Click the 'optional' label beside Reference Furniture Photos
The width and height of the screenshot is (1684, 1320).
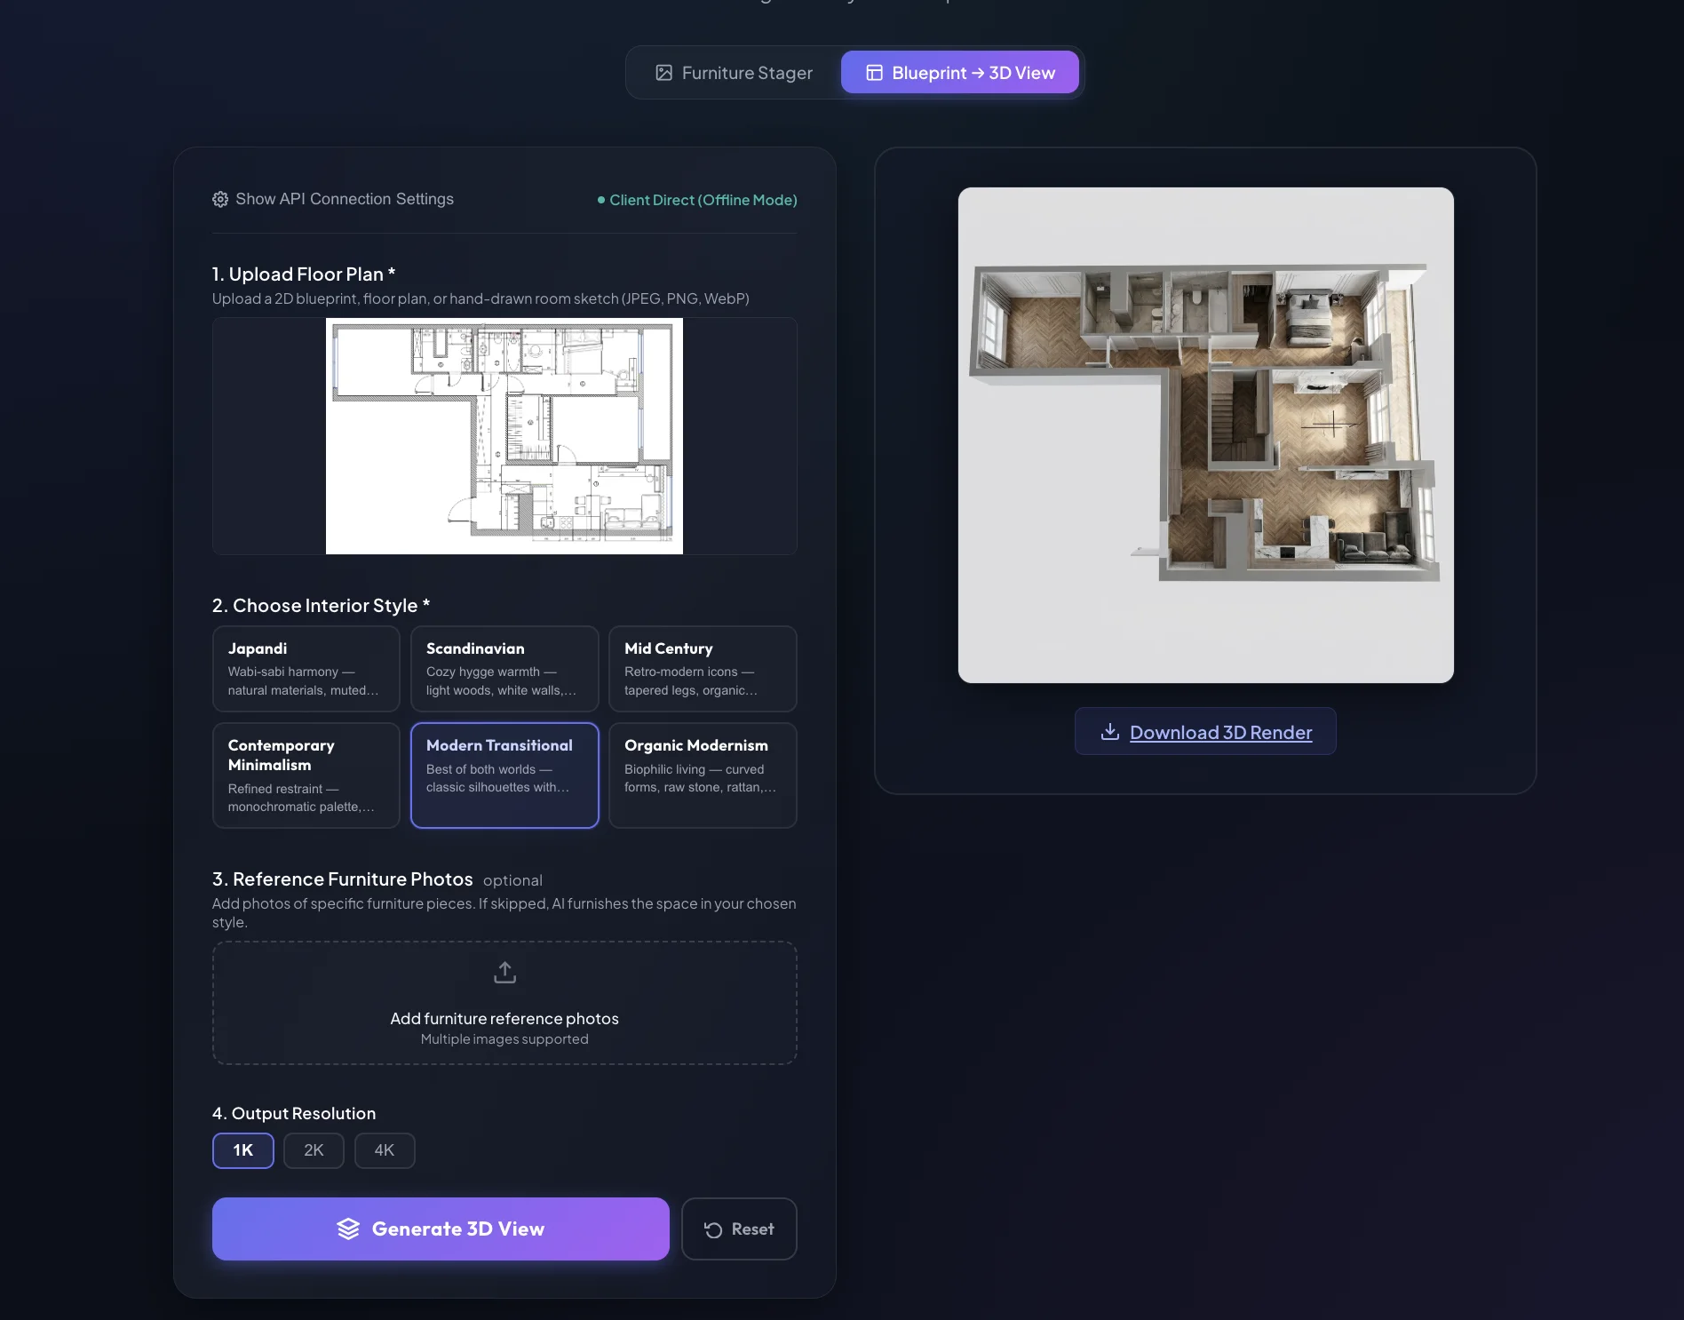(512, 880)
